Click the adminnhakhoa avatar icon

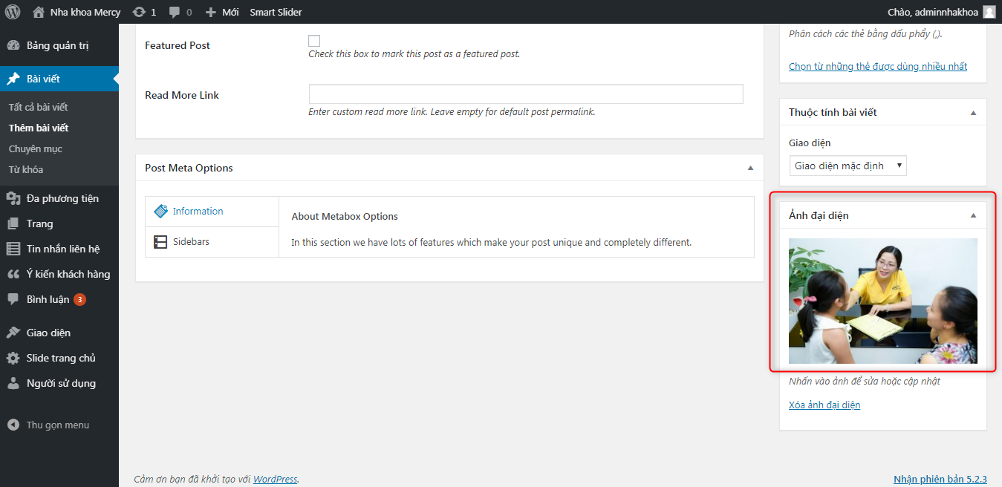coord(989,12)
